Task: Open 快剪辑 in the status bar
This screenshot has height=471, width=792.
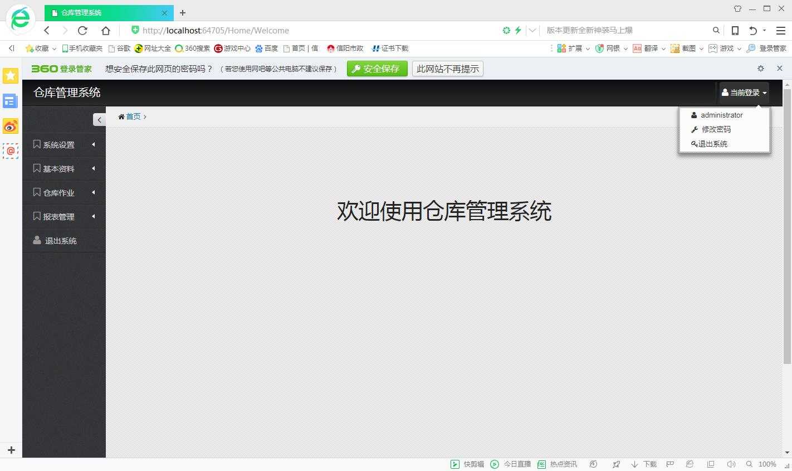Action: (x=467, y=464)
